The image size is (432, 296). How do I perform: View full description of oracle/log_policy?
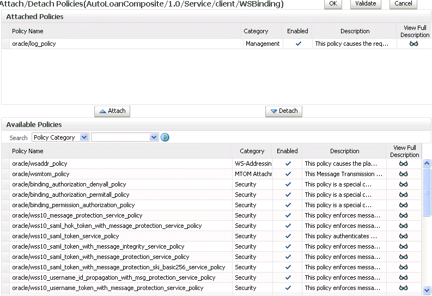[413, 44]
